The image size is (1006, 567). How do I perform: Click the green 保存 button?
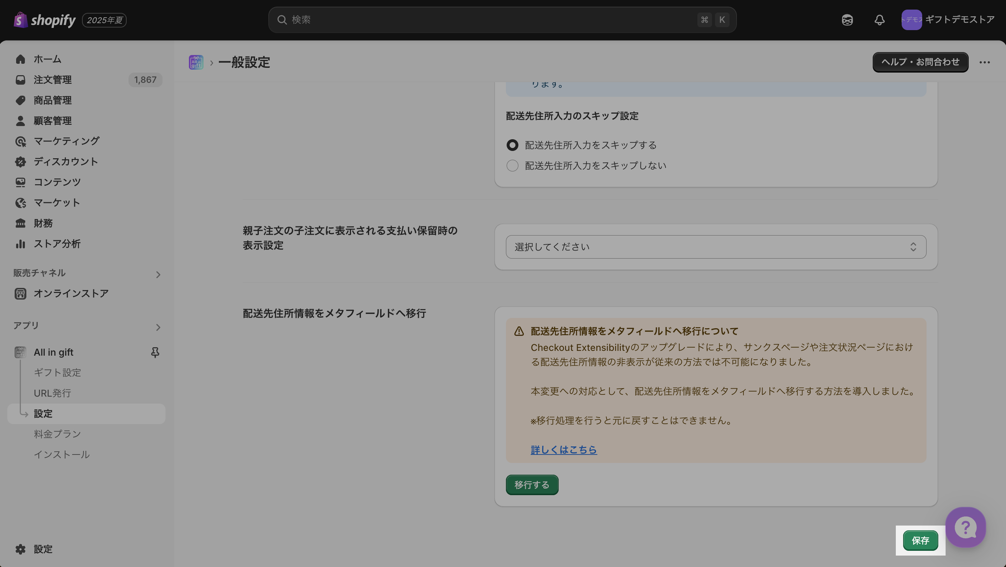[920, 540]
